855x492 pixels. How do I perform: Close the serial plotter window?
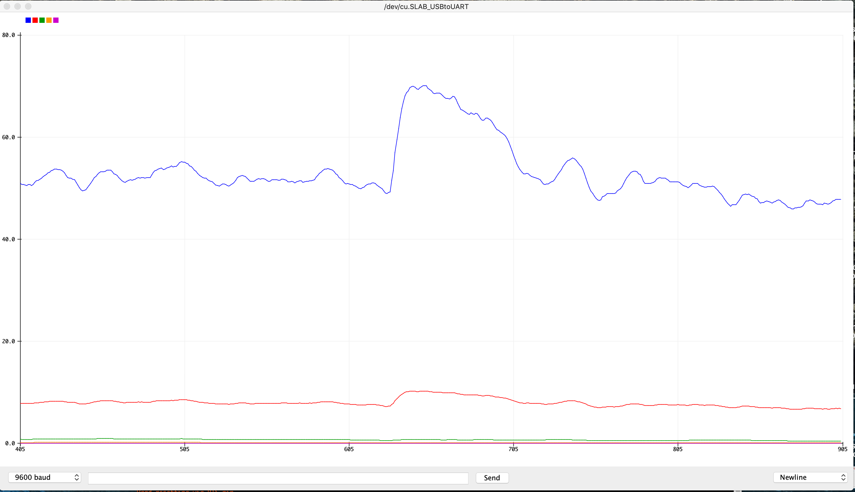(7, 6)
